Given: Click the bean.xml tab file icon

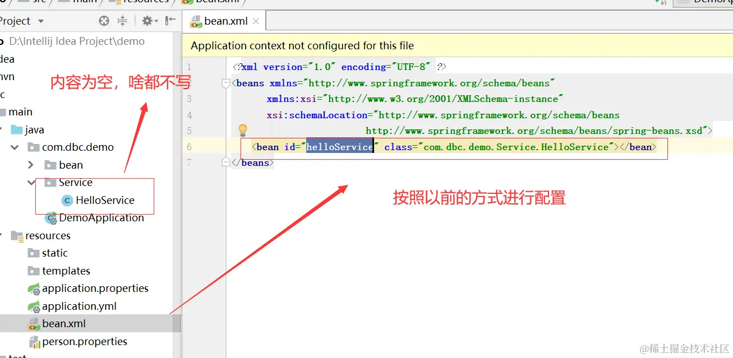Looking at the screenshot, I should coord(196,22).
